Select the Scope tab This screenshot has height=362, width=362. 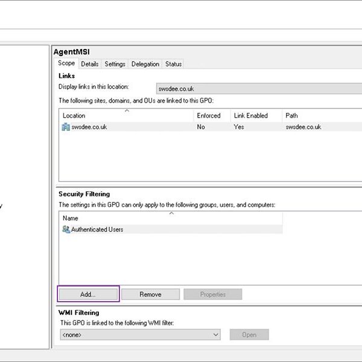66,63
